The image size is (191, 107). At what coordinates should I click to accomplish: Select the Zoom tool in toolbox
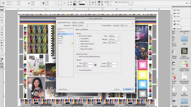click(x=2, y=56)
